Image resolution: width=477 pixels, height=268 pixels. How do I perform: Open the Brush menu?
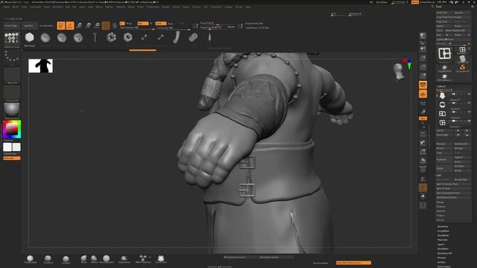(15, 7)
